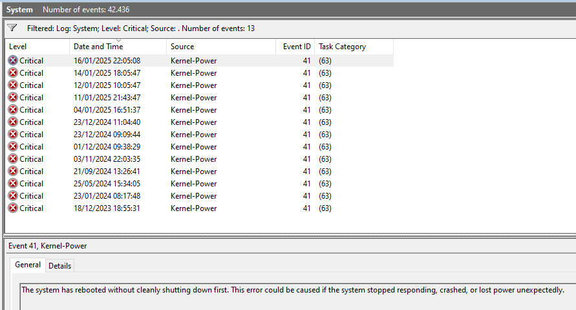Click the critical icon for 12/01/2025 10:05:47
The image size is (576, 310).
13,85
